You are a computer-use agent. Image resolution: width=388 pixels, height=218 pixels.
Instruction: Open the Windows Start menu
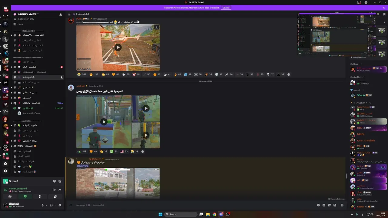160,214
